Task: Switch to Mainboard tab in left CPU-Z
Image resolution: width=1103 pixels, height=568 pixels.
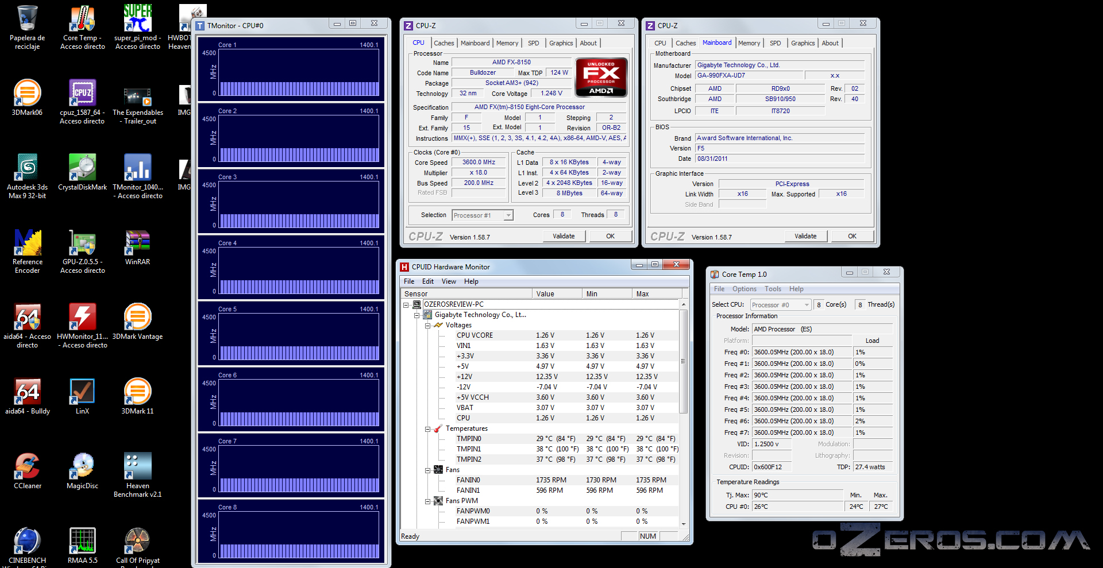Action: coord(475,43)
